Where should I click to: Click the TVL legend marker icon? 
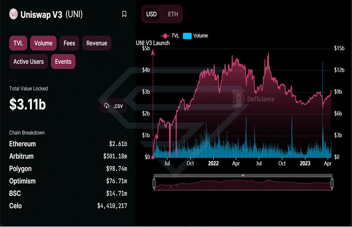pyautogui.click(x=165, y=36)
